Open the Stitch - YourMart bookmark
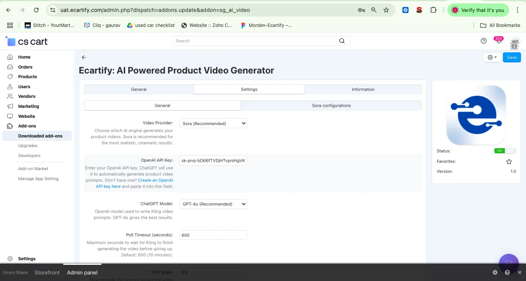This screenshot has width=526, height=281. [x=49, y=25]
